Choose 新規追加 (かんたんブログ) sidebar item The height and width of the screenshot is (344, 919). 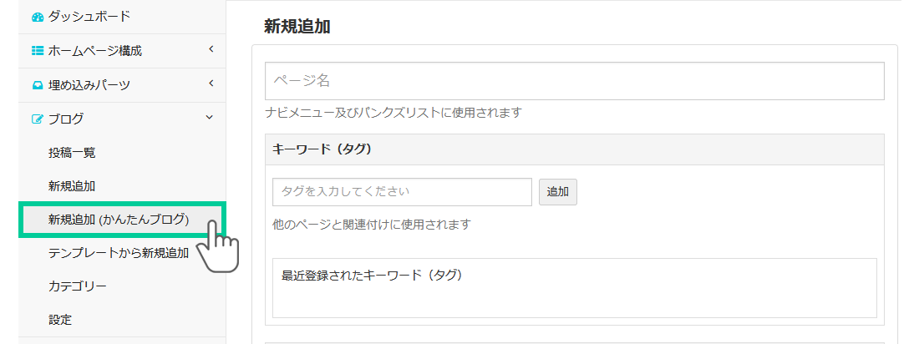[x=119, y=220]
